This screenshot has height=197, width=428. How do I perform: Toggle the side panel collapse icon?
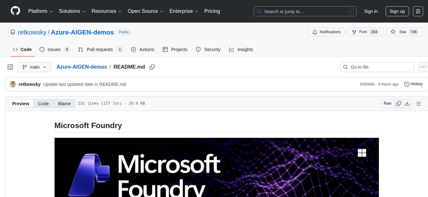click(x=10, y=67)
